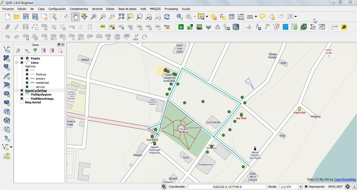Open the attribute table
This screenshot has width=357, height=190.
point(231,17)
